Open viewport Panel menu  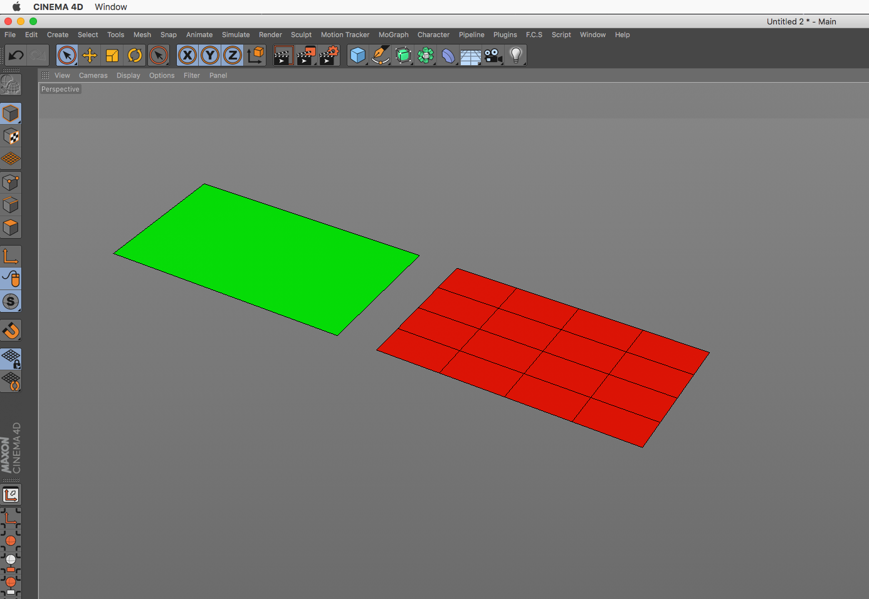tap(218, 75)
